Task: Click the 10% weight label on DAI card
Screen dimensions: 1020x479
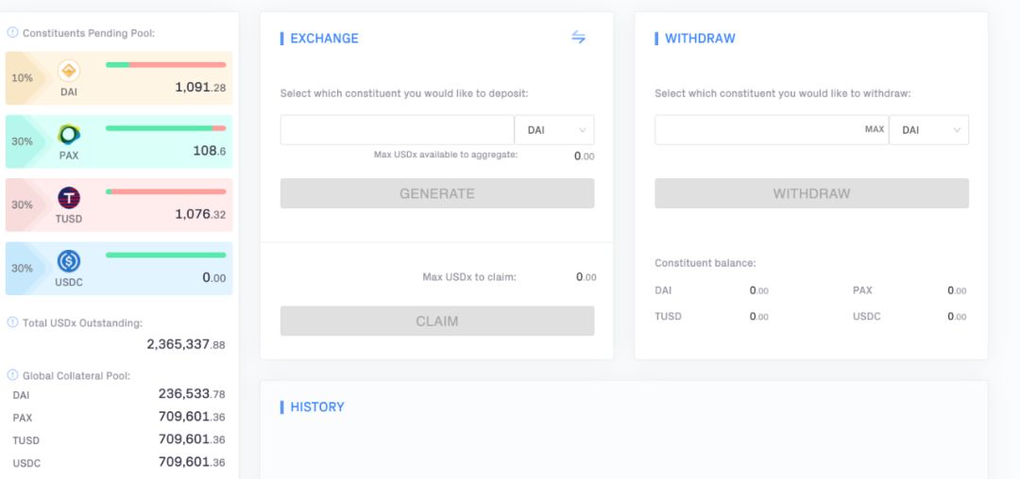Action: [x=22, y=78]
